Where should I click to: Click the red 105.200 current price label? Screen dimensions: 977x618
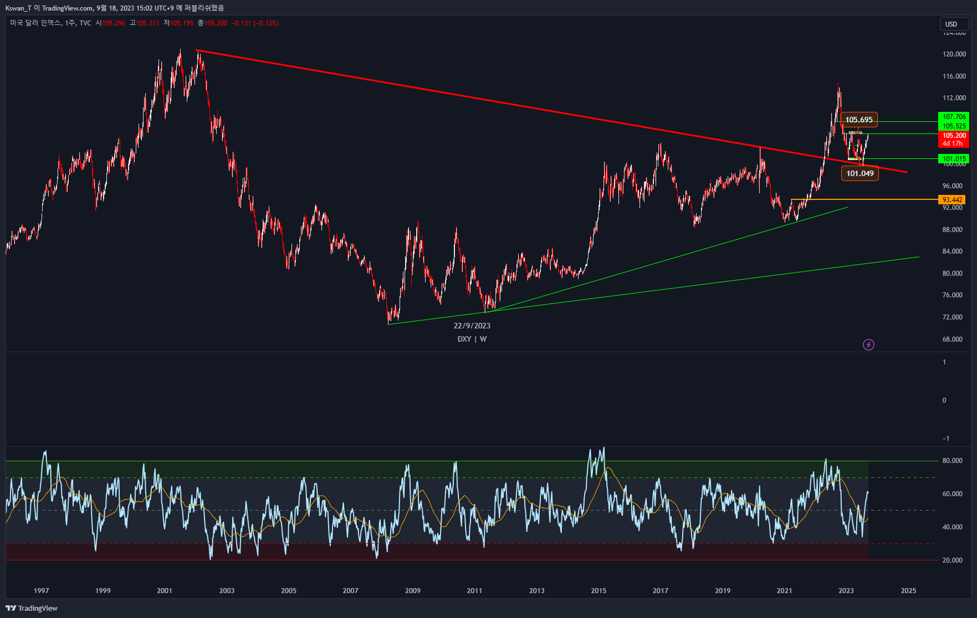(x=954, y=136)
